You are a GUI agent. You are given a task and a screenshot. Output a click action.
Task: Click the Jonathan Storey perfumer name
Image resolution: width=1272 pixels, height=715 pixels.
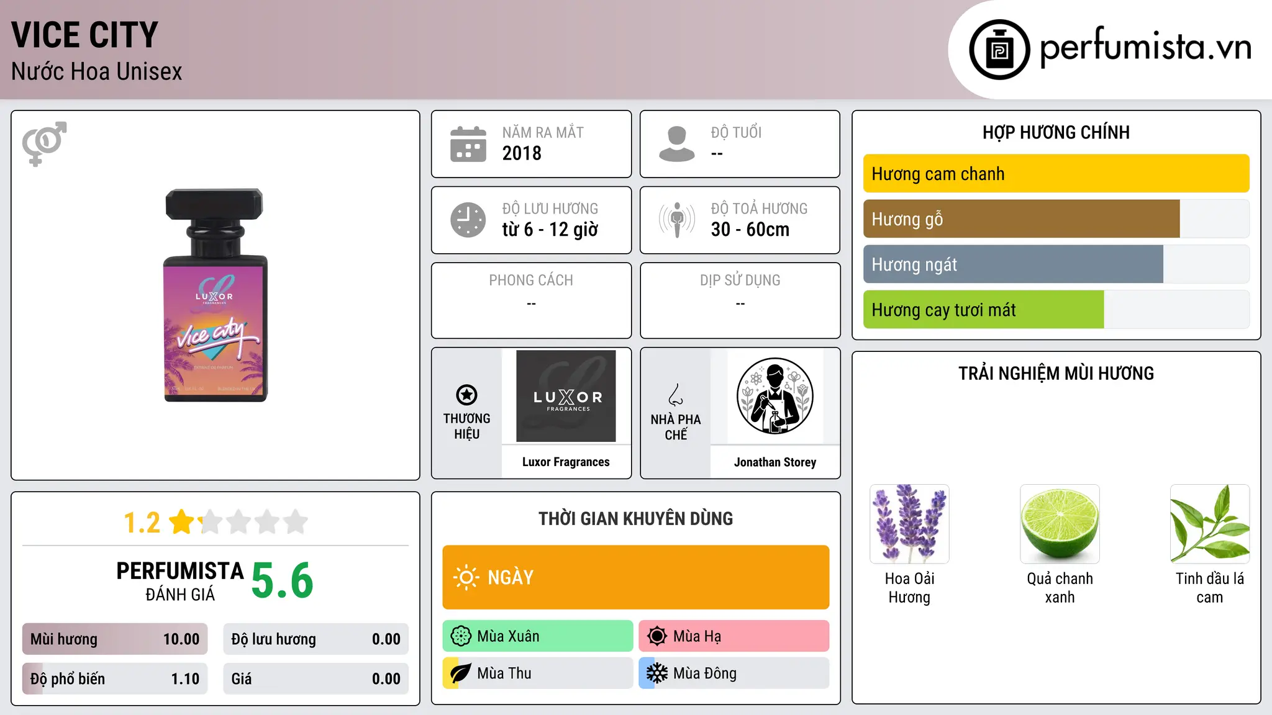click(x=775, y=462)
